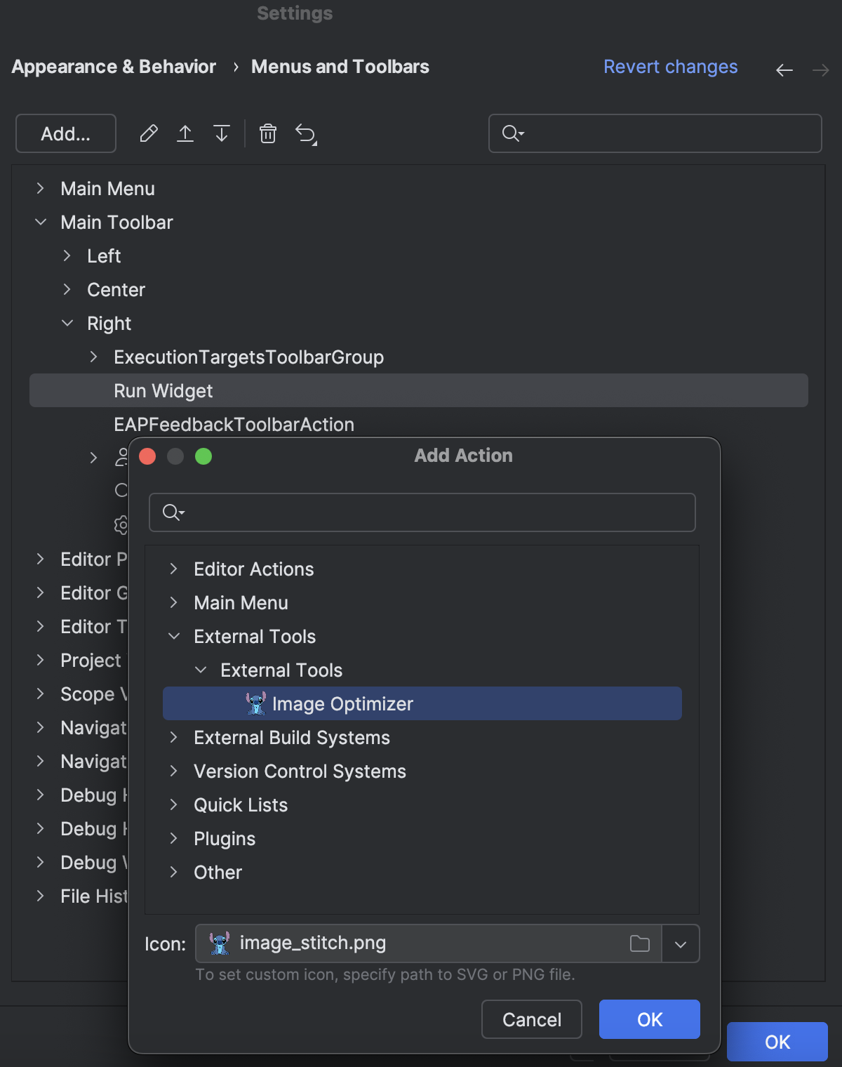Expand the ExecutionTargetsToolbarGroup node
842x1067 pixels.
pos(93,357)
